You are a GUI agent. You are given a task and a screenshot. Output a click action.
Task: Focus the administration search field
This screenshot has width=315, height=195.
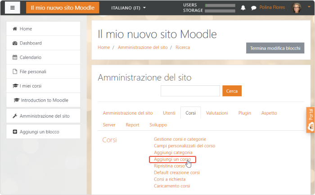190,91
